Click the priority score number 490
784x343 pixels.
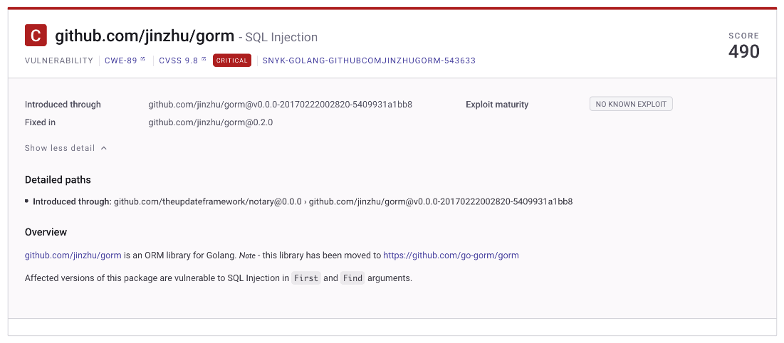(x=743, y=51)
